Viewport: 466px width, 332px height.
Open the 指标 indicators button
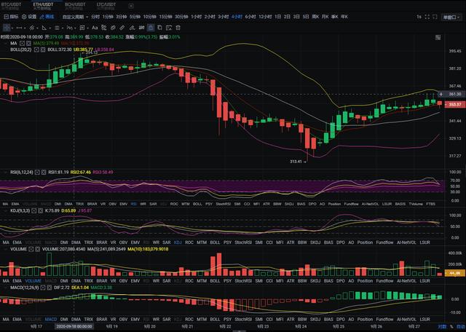tap(11, 17)
